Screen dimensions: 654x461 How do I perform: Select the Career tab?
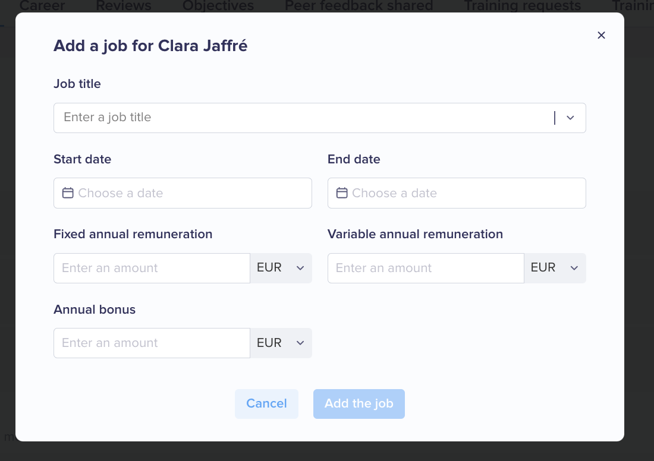[x=42, y=5]
